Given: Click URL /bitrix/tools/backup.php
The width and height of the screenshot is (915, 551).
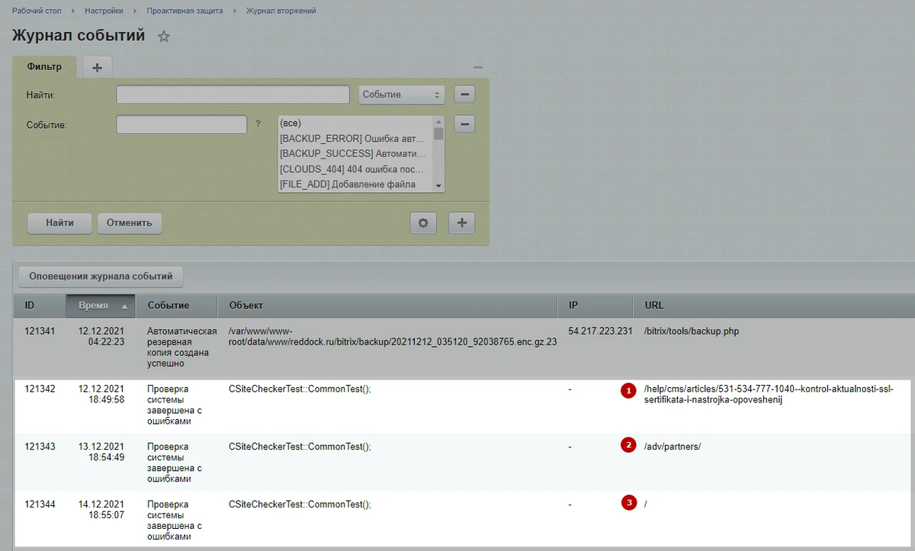Looking at the screenshot, I should click(692, 332).
